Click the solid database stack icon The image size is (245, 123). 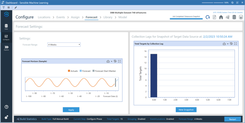(x=234, y=17)
